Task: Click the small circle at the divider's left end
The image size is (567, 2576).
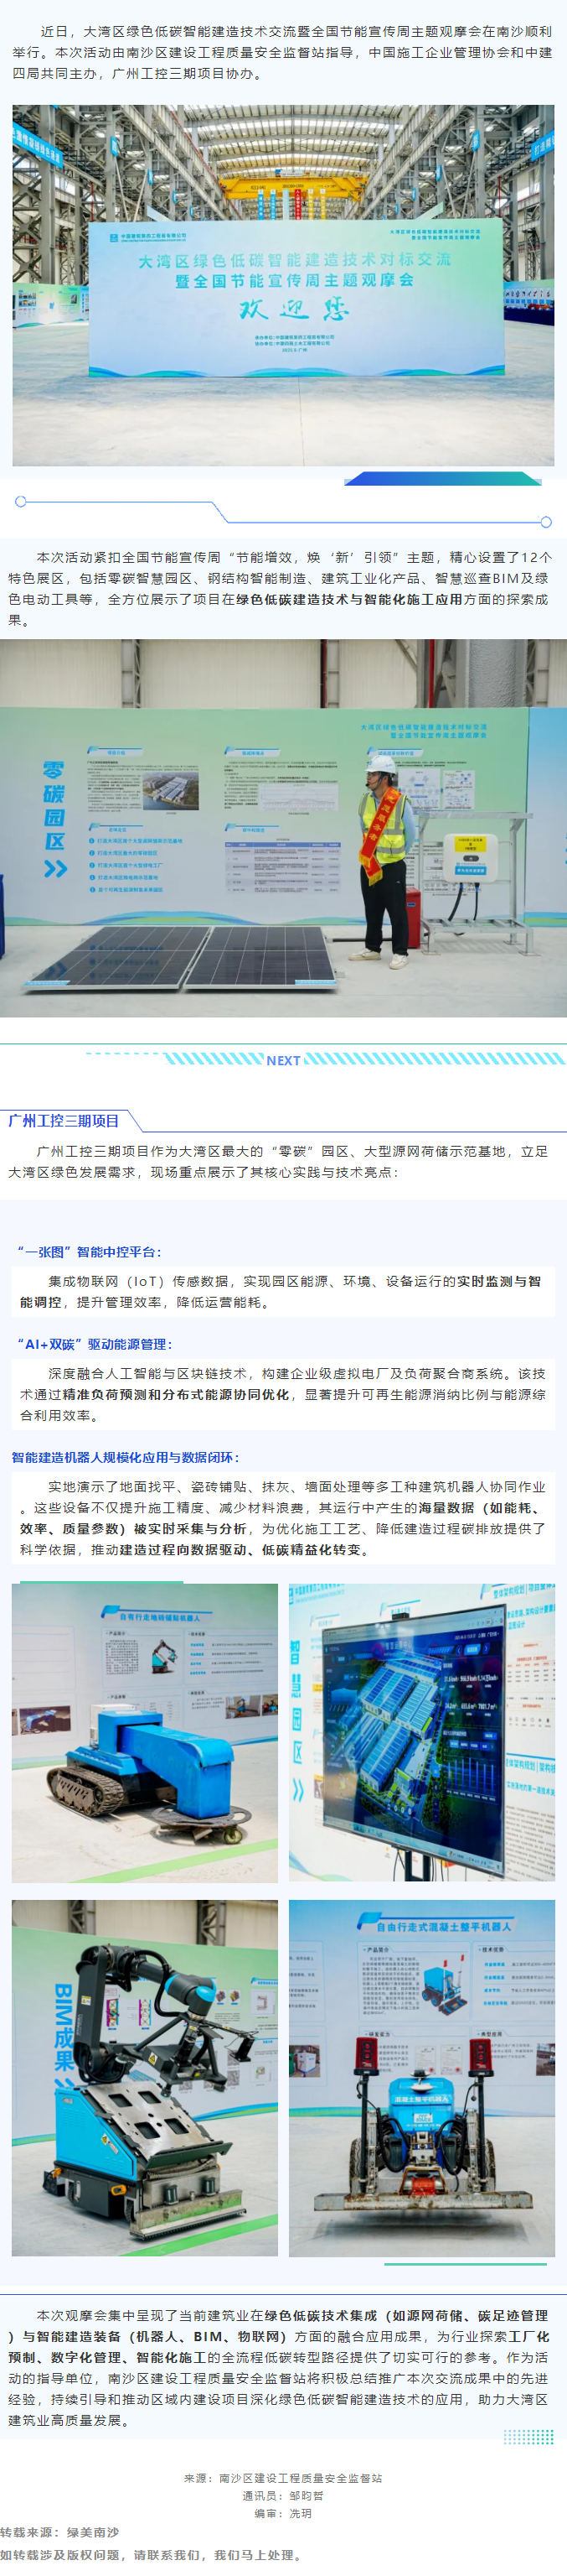Action: pos(20,501)
